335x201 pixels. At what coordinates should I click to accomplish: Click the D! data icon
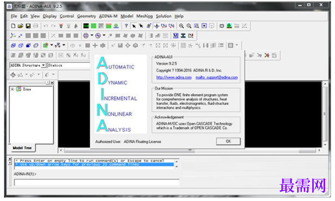pos(191,36)
